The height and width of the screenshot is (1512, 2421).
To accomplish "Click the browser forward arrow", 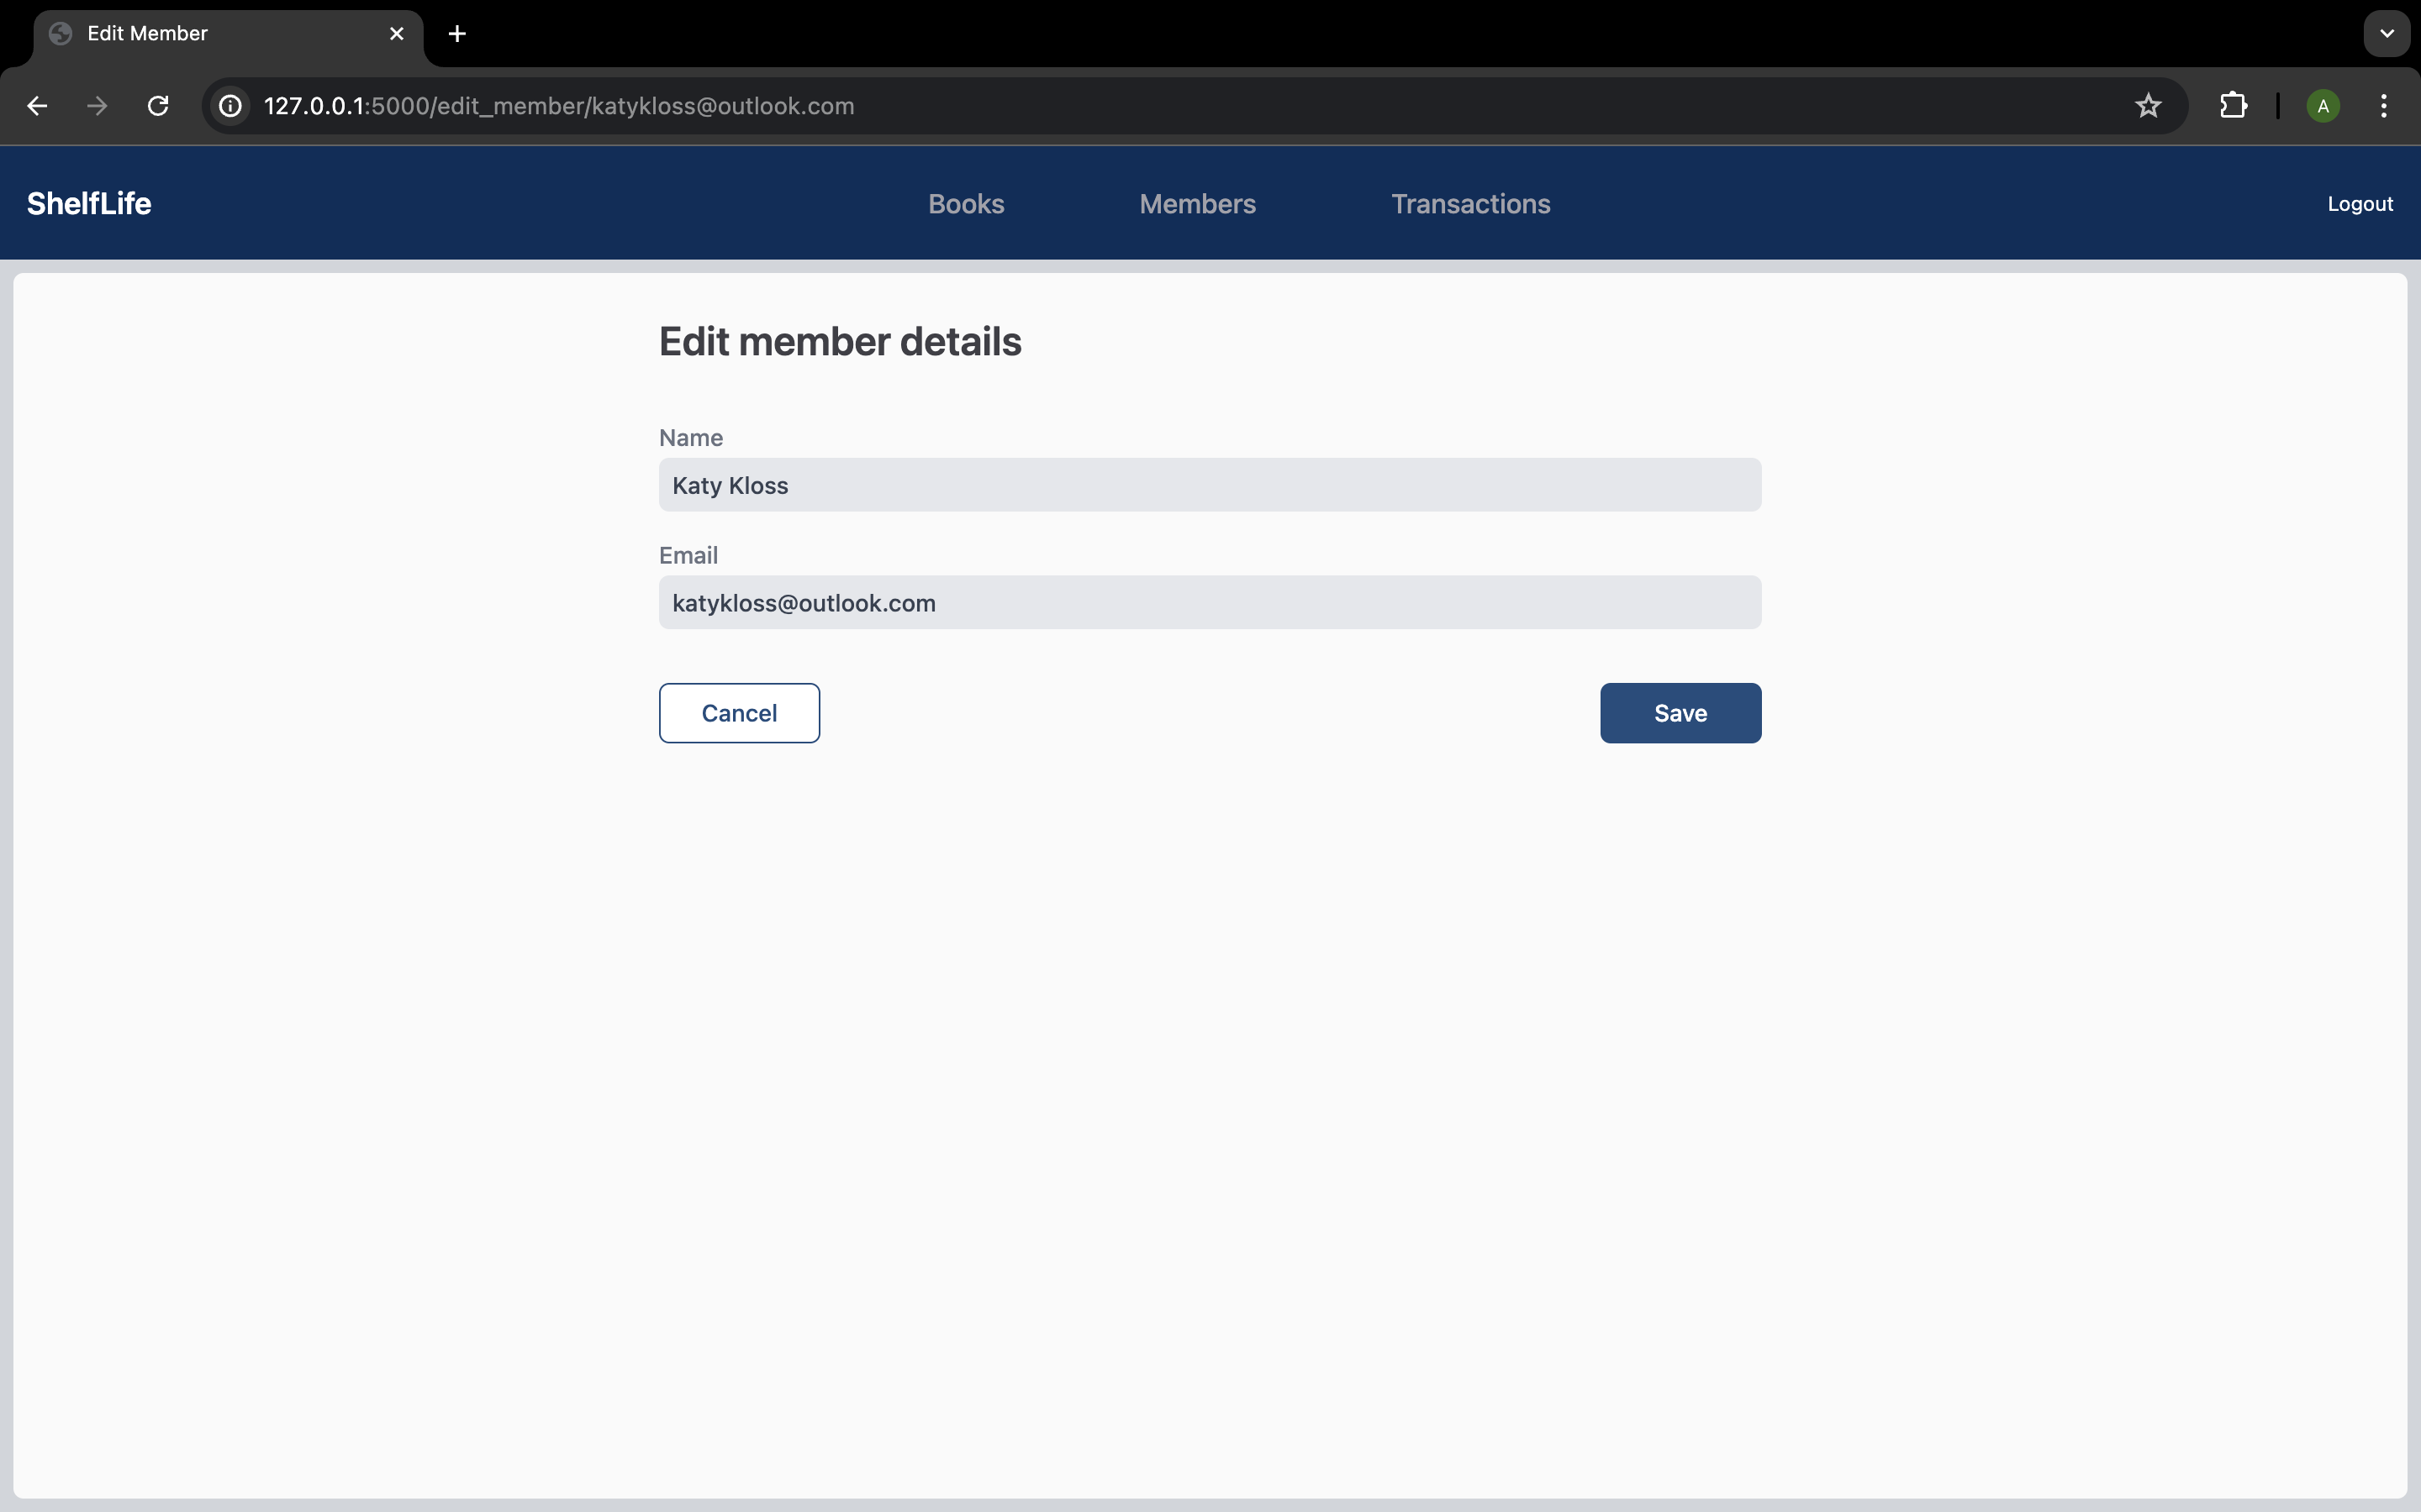I will (x=97, y=106).
